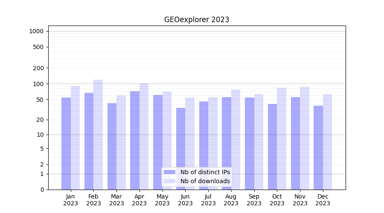Click the Nb of distinct IPs legend swatch

[x=169, y=172]
